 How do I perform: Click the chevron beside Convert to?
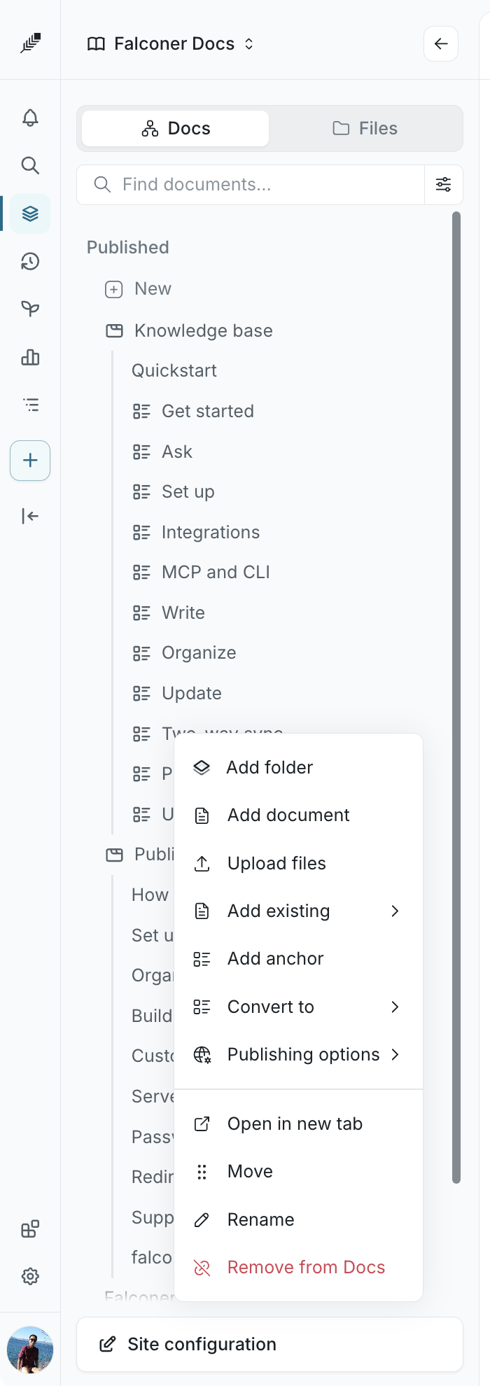coord(395,1007)
